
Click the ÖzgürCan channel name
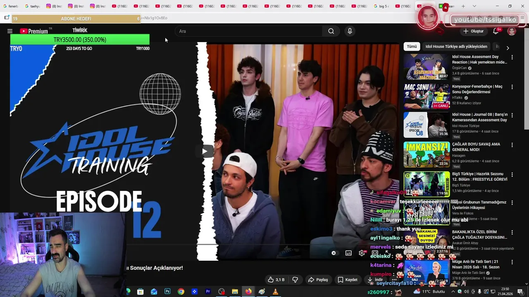(459, 68)
